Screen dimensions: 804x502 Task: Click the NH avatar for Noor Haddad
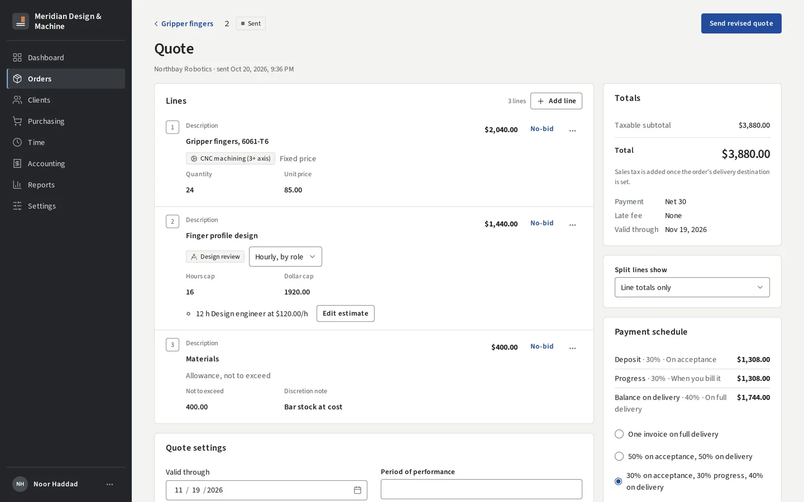point(20,484)
